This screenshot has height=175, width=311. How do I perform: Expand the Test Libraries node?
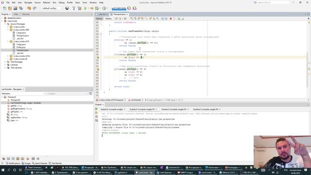click(x=5, y=68)
